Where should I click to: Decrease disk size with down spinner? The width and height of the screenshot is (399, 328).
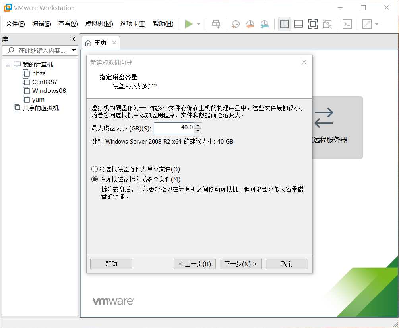click(x=198, y=131)
